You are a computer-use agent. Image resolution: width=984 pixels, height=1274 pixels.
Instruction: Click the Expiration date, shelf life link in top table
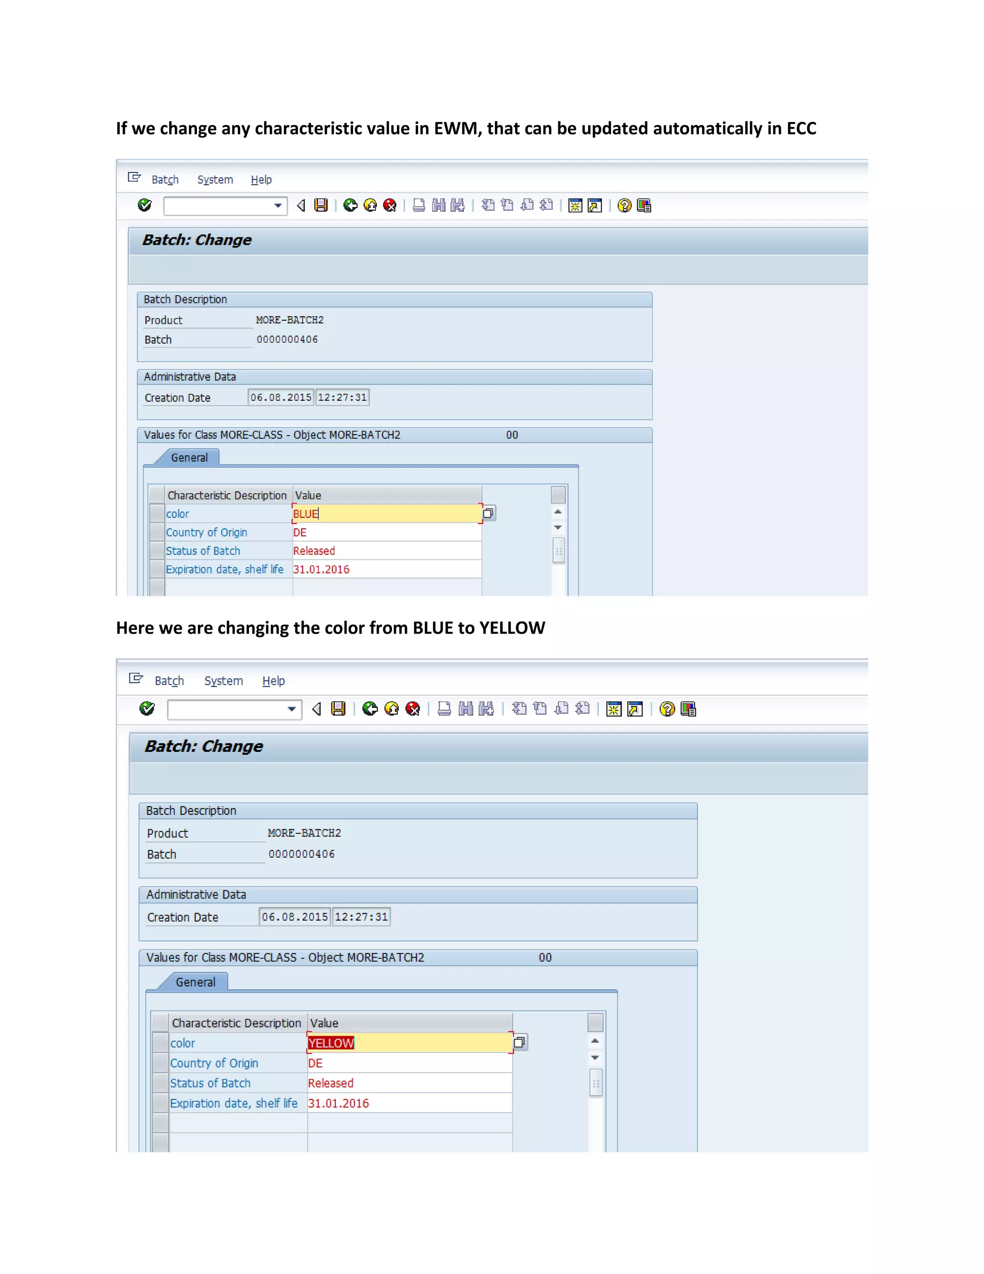224,569
